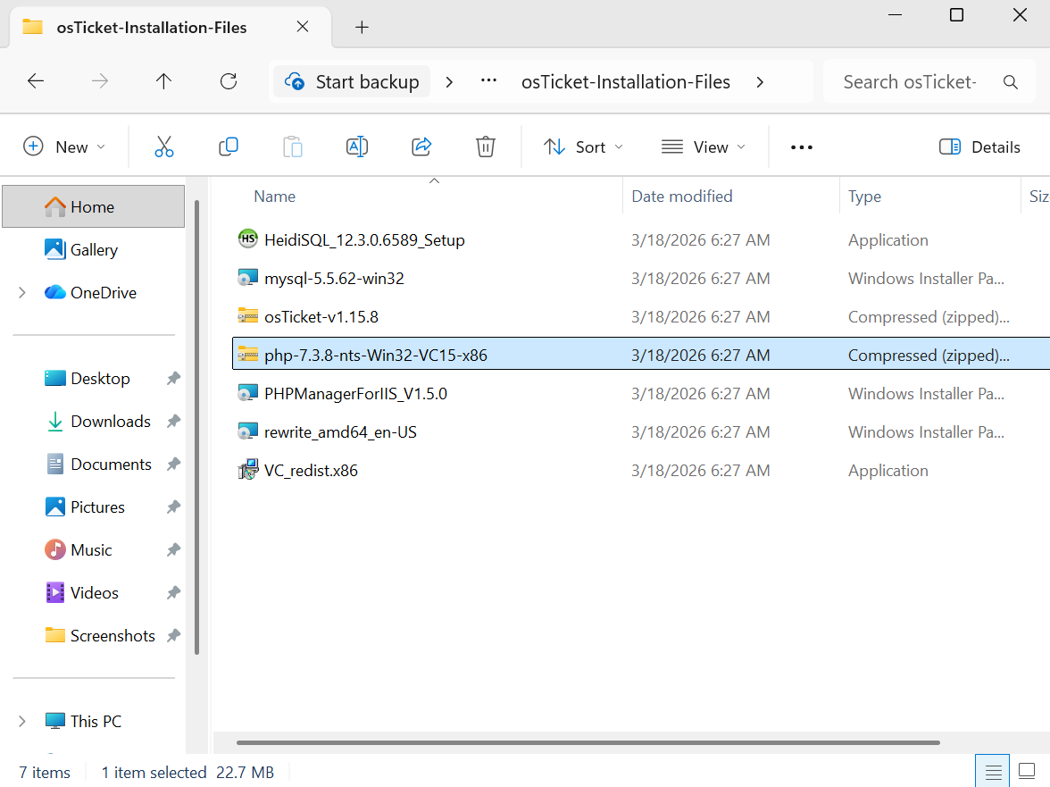
Task: Click the Delete trash can icon
Action: coord(486,147)
